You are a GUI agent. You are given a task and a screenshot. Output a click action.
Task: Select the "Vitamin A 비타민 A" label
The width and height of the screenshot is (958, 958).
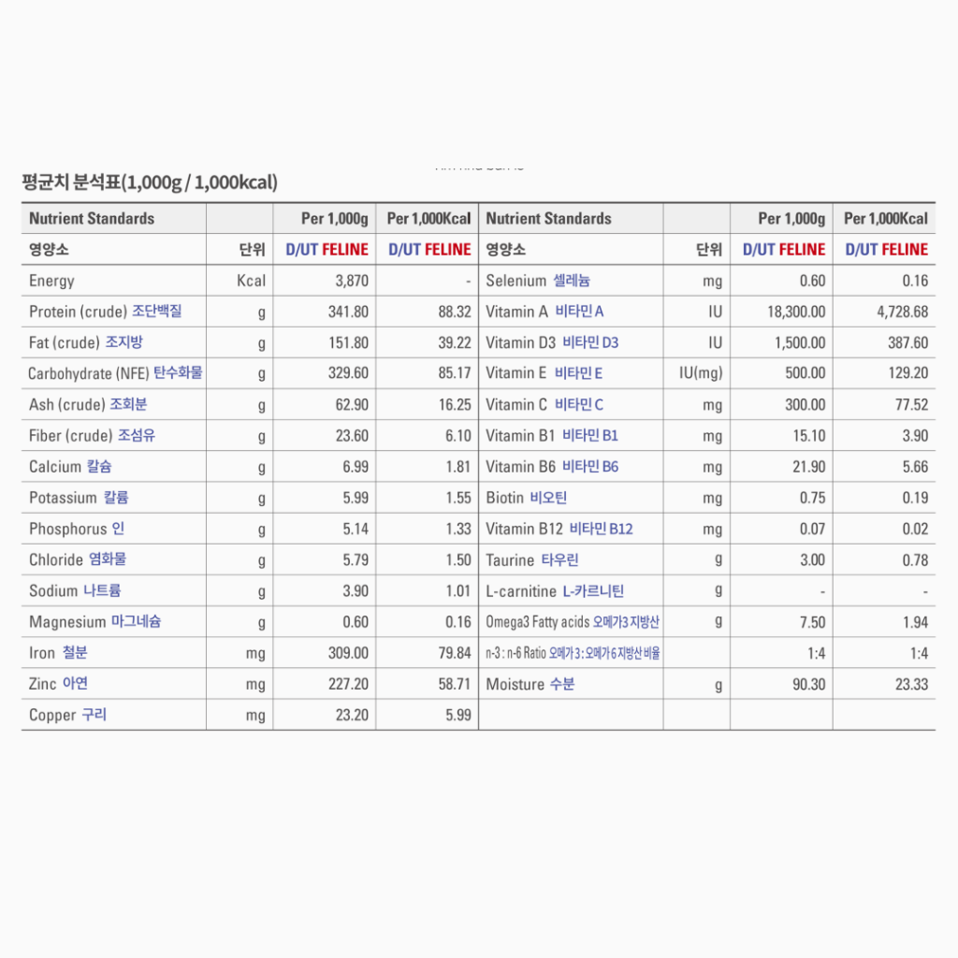coord(545,312)
